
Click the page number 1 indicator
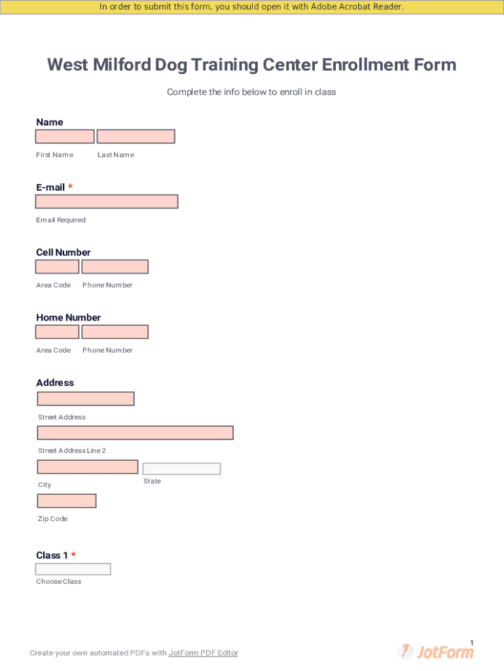pyautogui.click(x=471, y=643)
